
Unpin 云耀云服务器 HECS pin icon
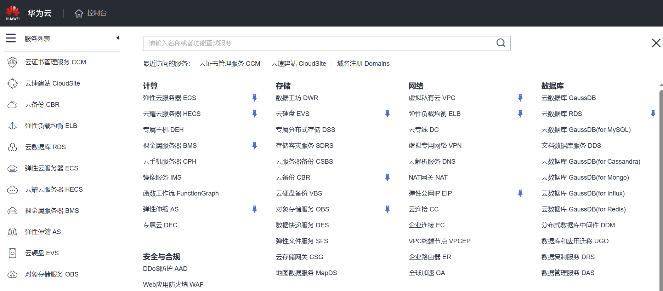coord(254,114)
